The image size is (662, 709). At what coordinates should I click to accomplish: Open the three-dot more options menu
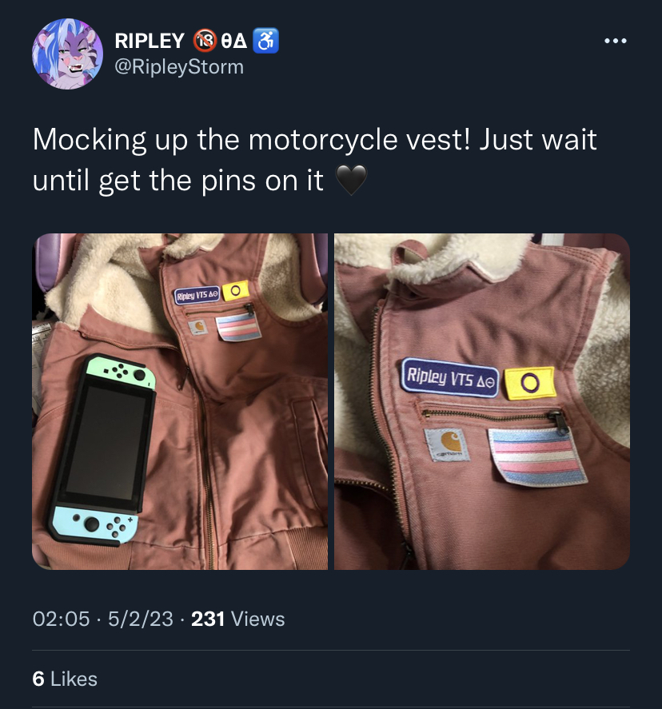[x=616, y=41]
